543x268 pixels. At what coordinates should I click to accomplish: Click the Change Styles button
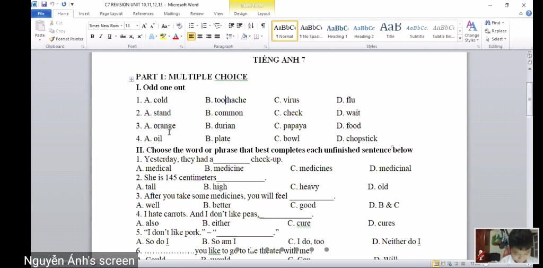(471, 31)
